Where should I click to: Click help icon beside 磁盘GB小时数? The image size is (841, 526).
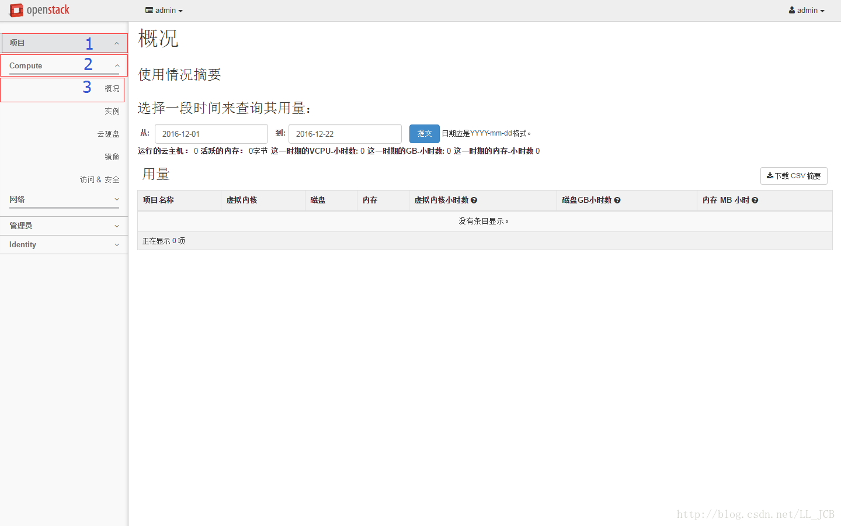(x=617, y=200)
